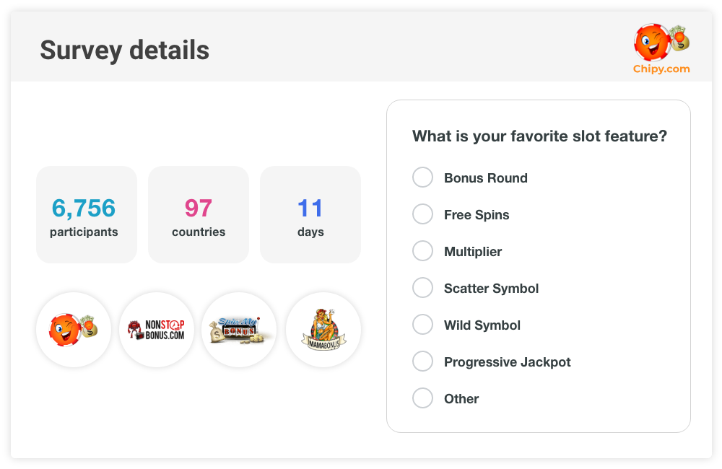Click the Wild Symbol option label

tap(482, 325)
